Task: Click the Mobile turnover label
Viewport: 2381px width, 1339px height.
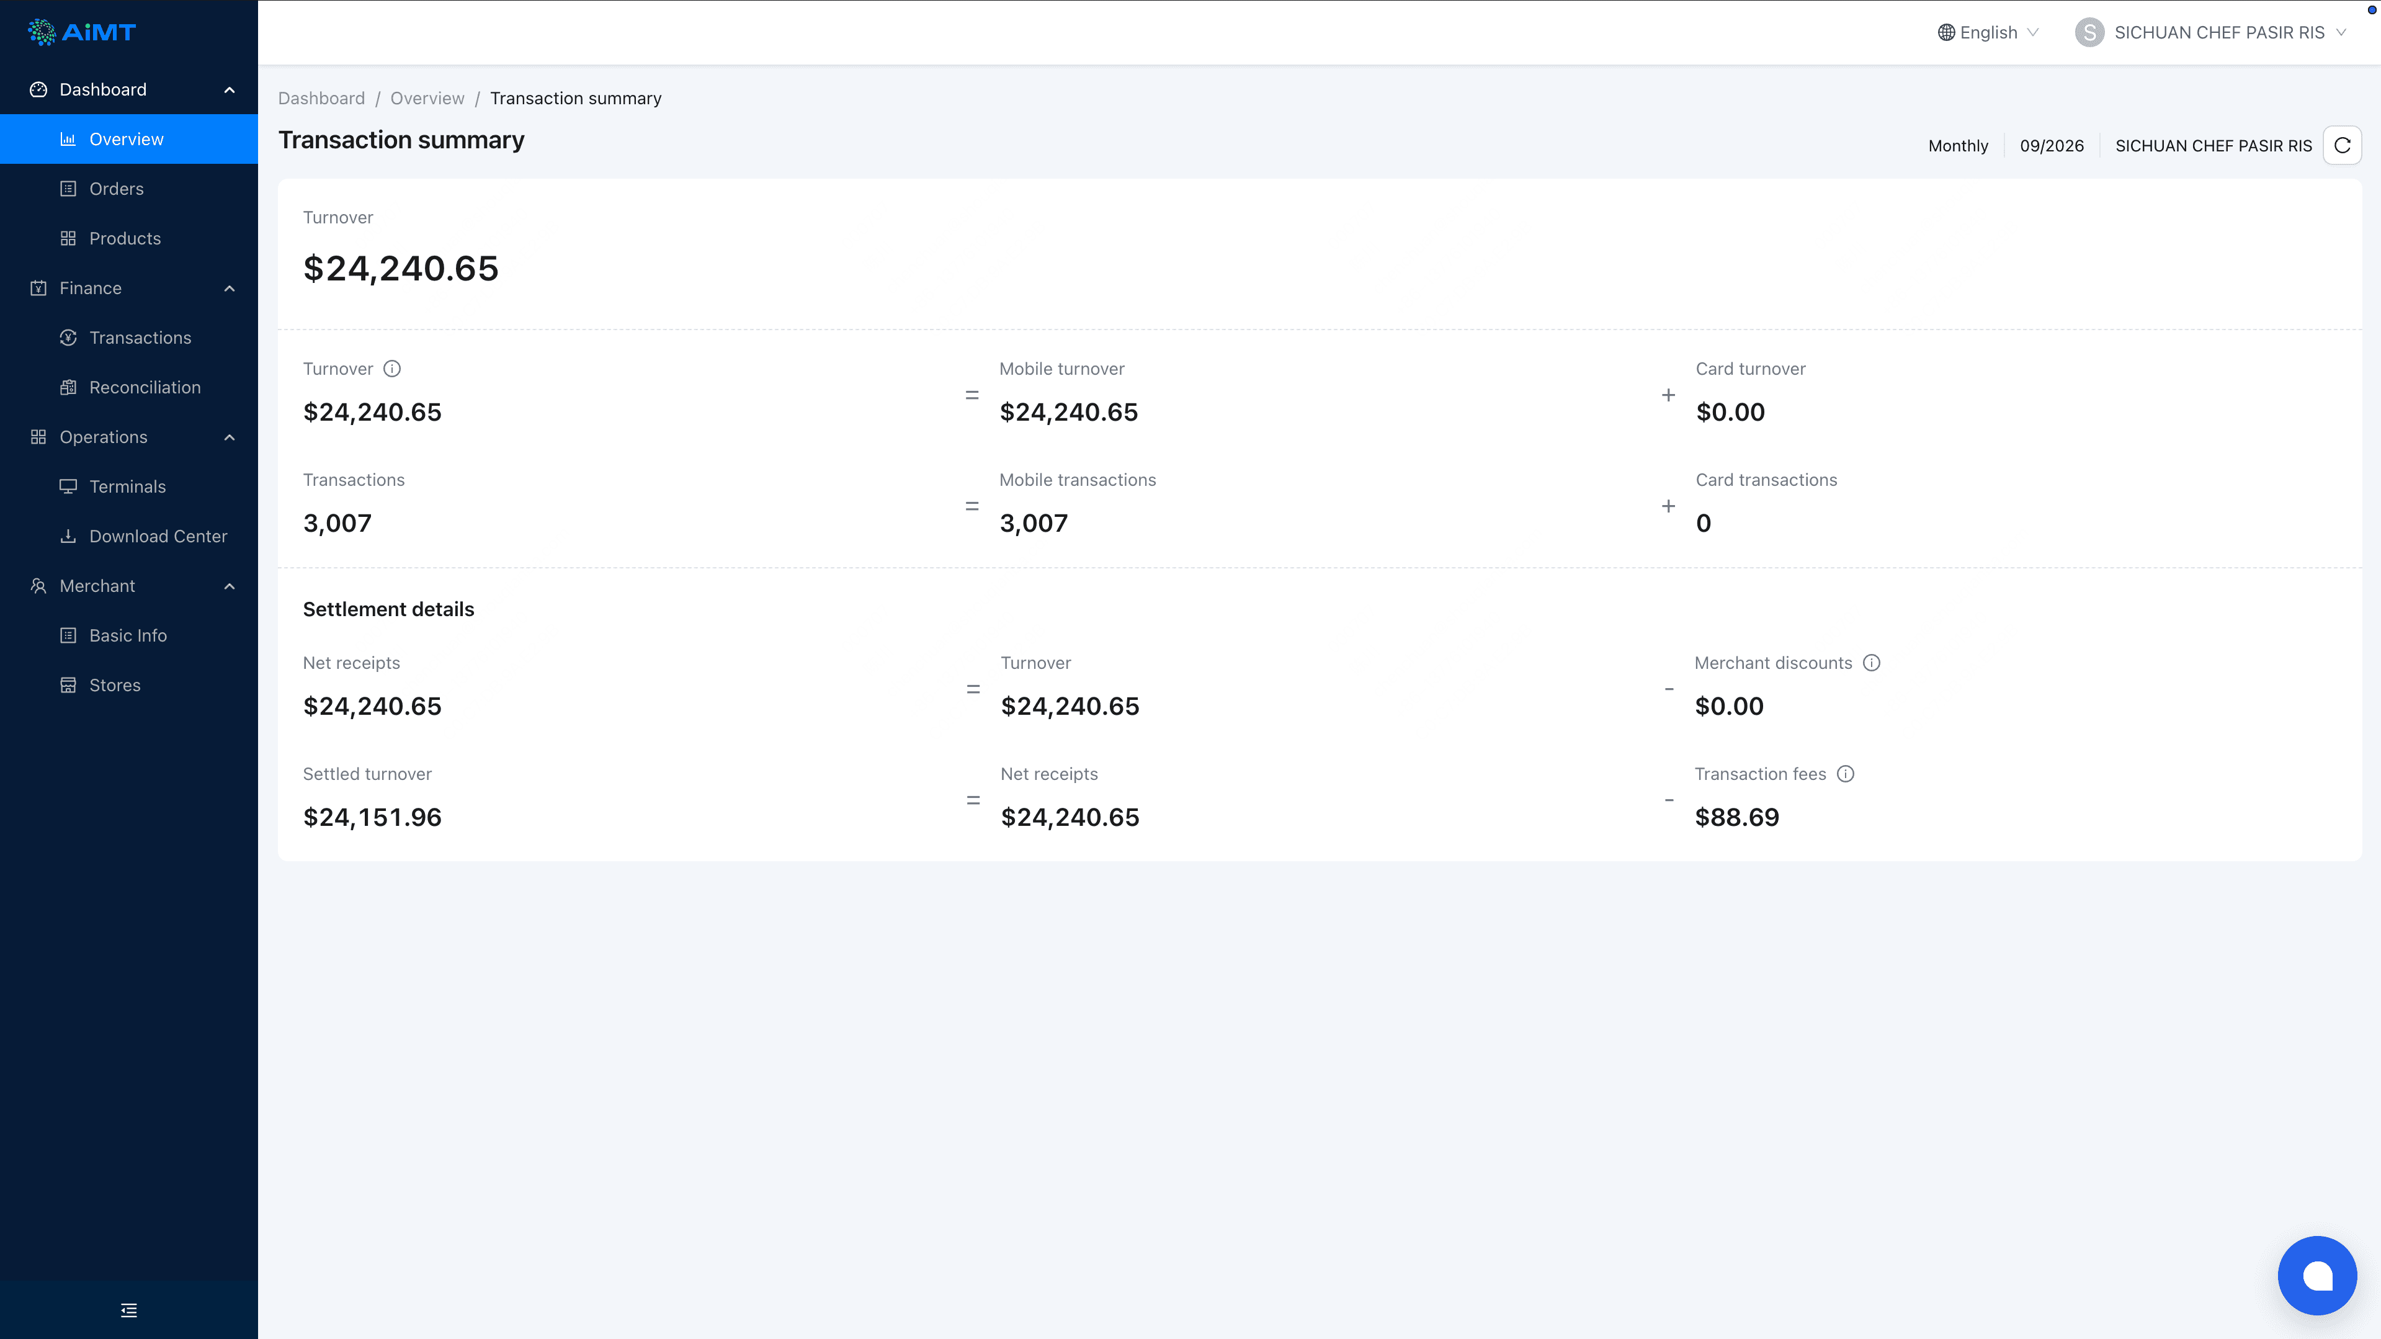Action: click(1061, 369)
